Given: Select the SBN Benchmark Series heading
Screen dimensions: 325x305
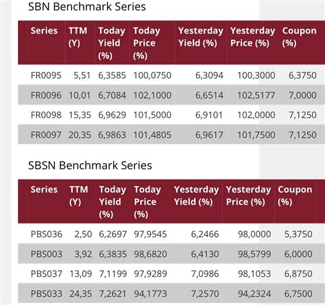Looking at the screenshot, I should 87,6.
